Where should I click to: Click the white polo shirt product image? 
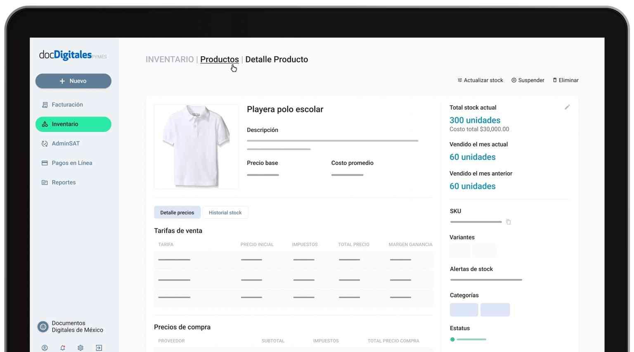[x=196, y=147]
